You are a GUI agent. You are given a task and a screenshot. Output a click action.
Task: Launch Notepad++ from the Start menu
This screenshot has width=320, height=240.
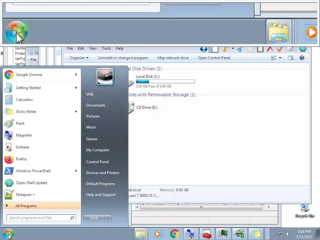(x=42, y=195)
